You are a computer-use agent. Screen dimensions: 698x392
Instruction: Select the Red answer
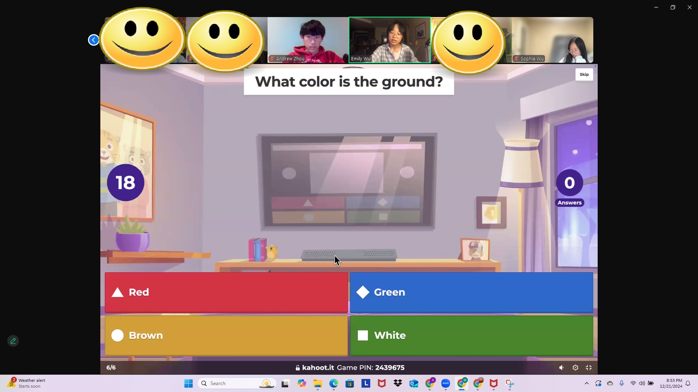(x=226, y=292)
